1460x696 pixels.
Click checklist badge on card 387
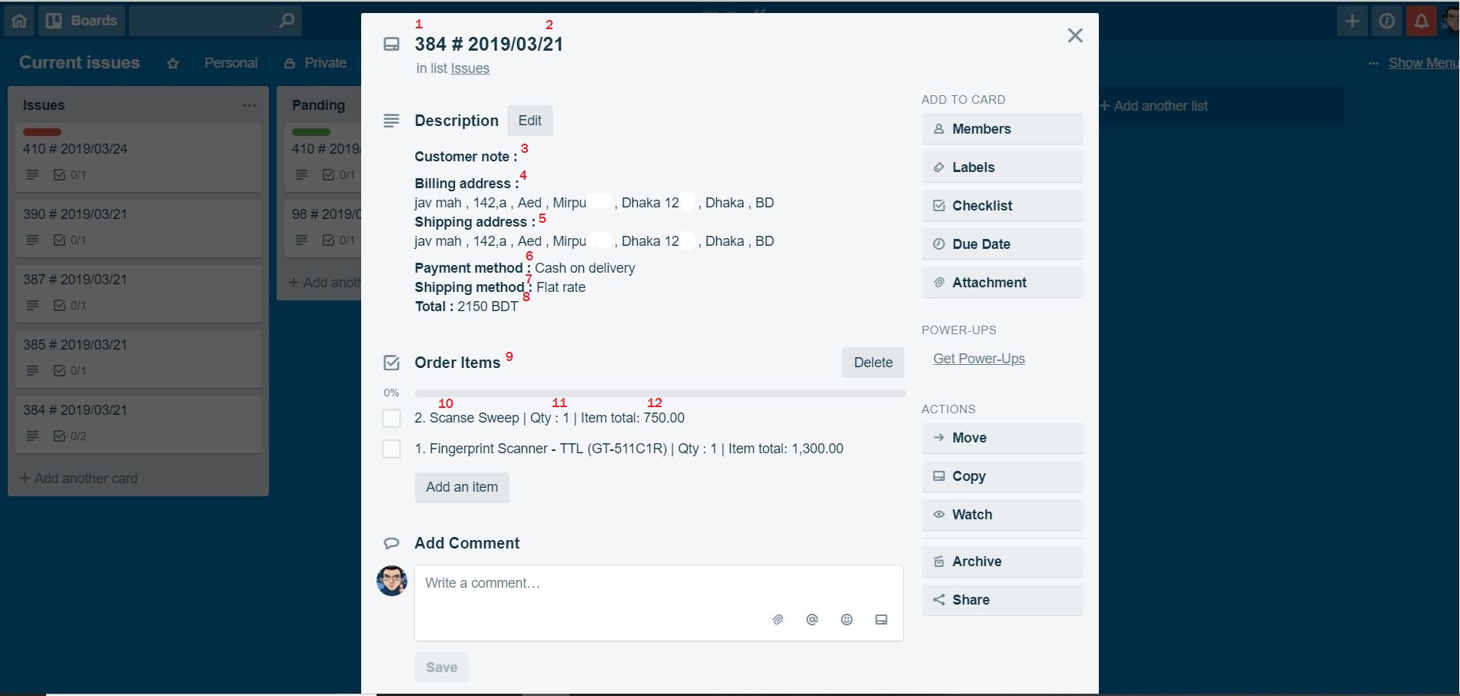(70, 306)
